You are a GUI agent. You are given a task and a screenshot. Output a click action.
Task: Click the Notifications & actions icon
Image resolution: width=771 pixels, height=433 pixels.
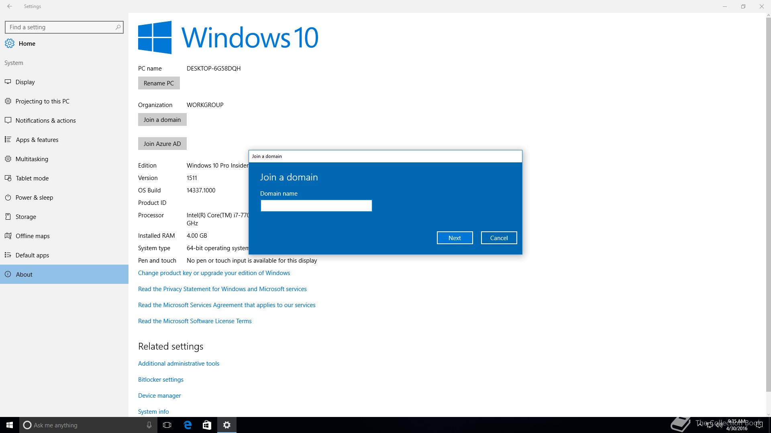8,120
